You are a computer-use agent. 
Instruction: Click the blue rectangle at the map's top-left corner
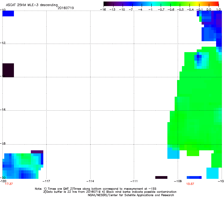[8, 13]
